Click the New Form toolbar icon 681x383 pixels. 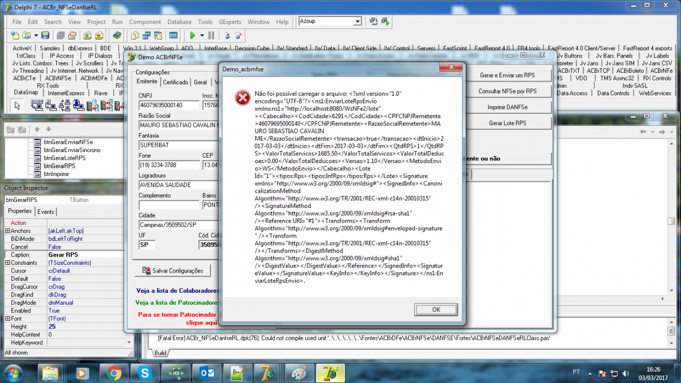(x=173, y=36)
